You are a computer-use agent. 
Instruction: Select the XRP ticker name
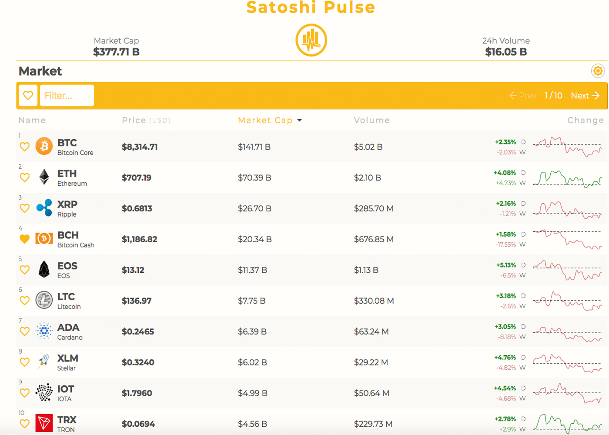click(67, 204)
